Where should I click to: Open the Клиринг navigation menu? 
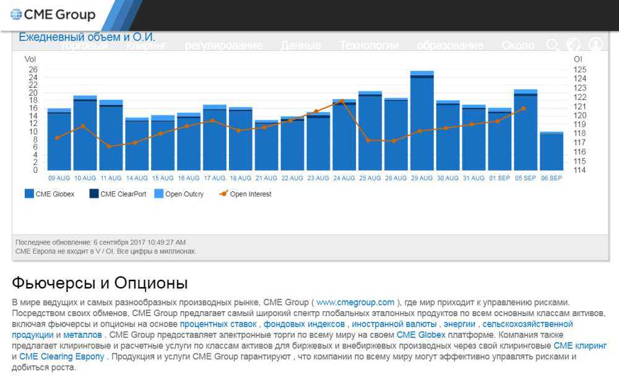146,46
